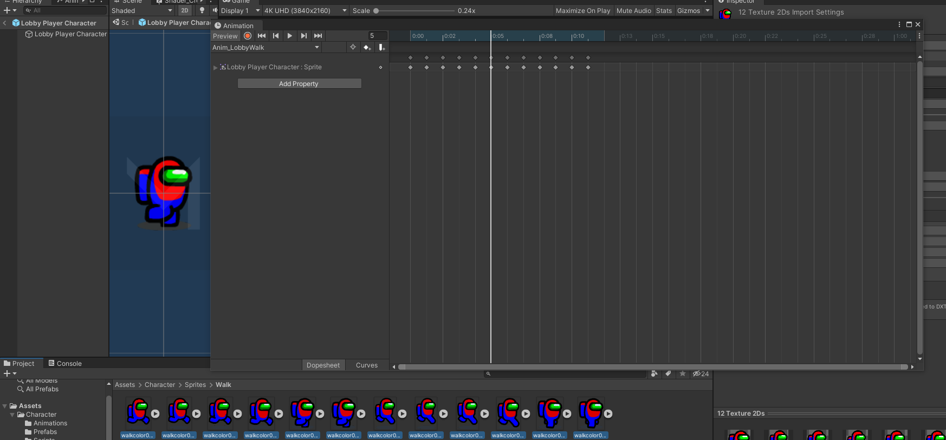Open Anim_LobbyWalk clip dropdown
This screenshot has height=440, width=946.
coord(266,47)
